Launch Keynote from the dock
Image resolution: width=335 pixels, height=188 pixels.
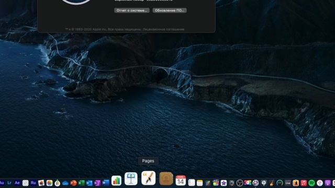coord(131,179)
